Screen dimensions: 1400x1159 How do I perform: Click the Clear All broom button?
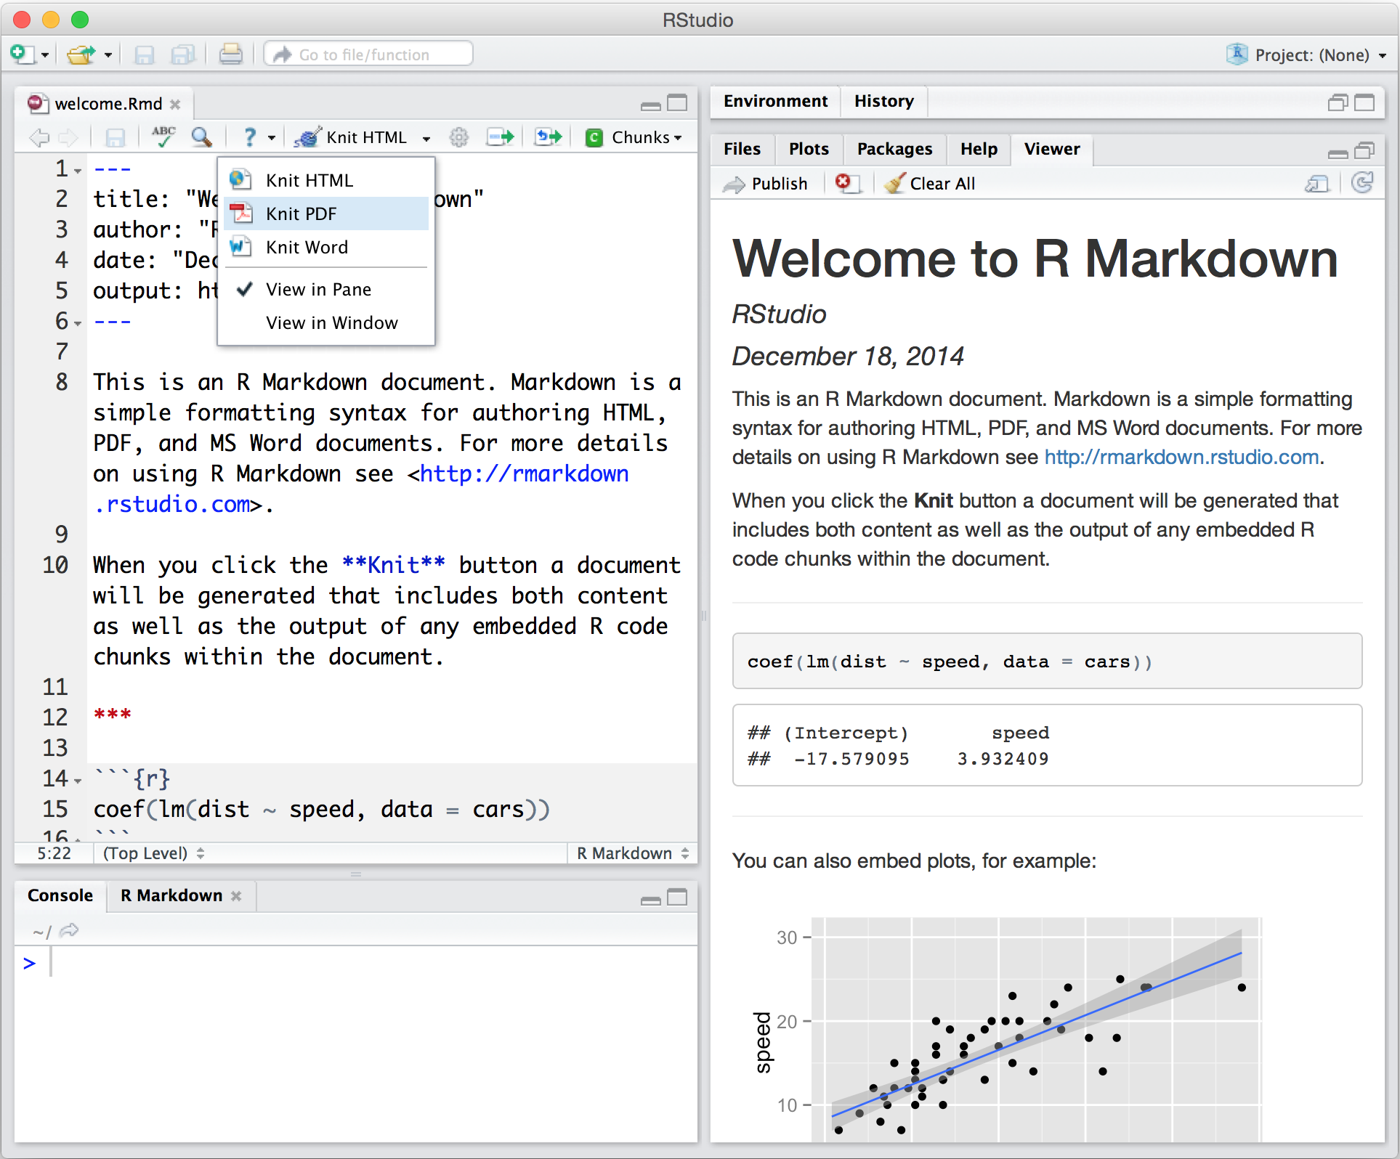930,184
